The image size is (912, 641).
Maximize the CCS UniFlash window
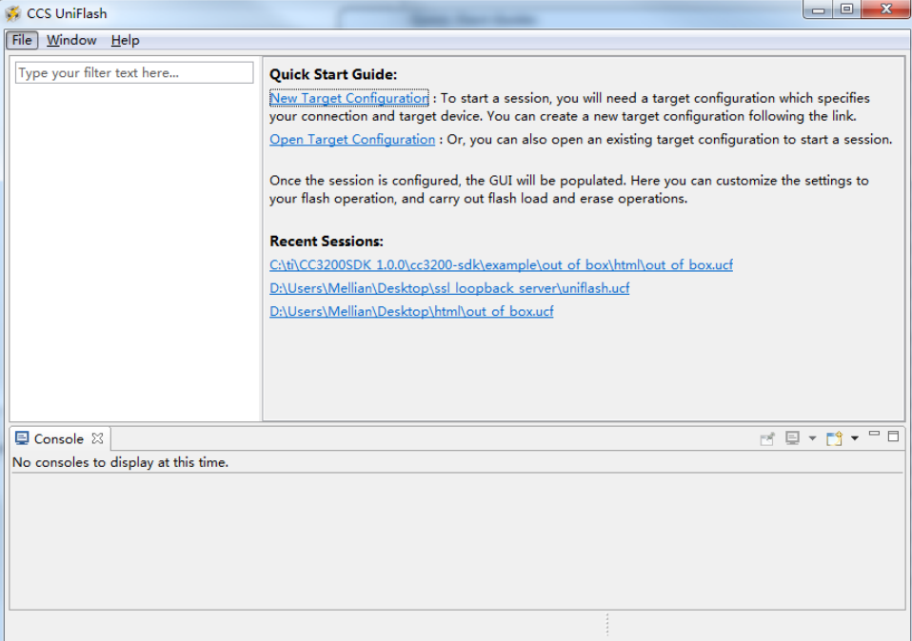tap(847, 10)
